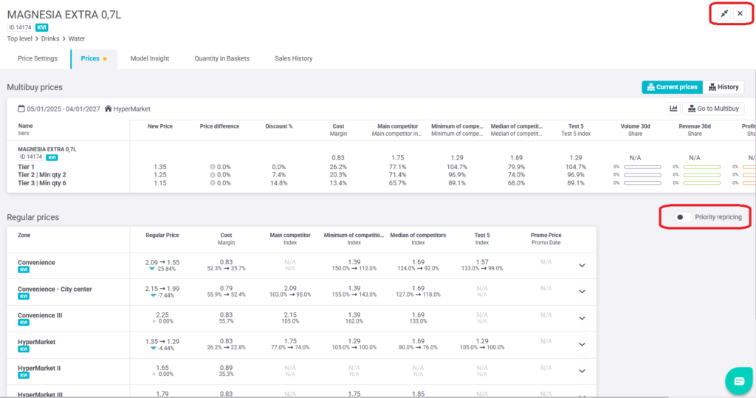Open the Model Insight tab

pos(150,58)
